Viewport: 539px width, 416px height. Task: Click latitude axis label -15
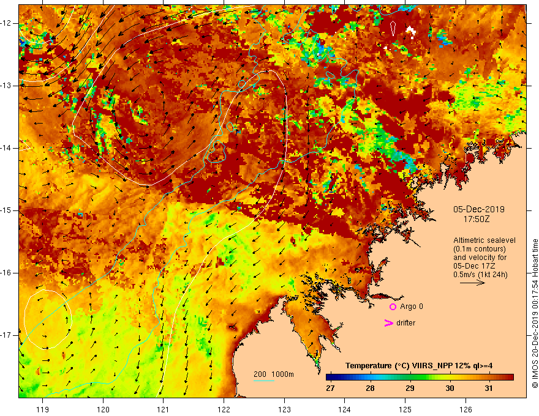(7, 210)
